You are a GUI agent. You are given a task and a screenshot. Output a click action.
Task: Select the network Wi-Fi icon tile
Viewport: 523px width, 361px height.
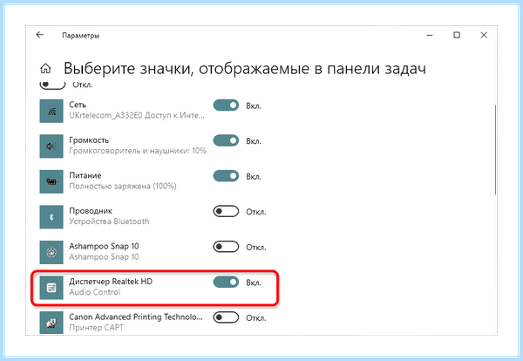[51, 111]
